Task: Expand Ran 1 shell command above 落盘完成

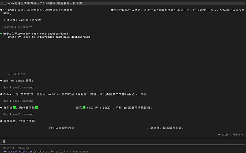Action: click(x=18, y=114)
